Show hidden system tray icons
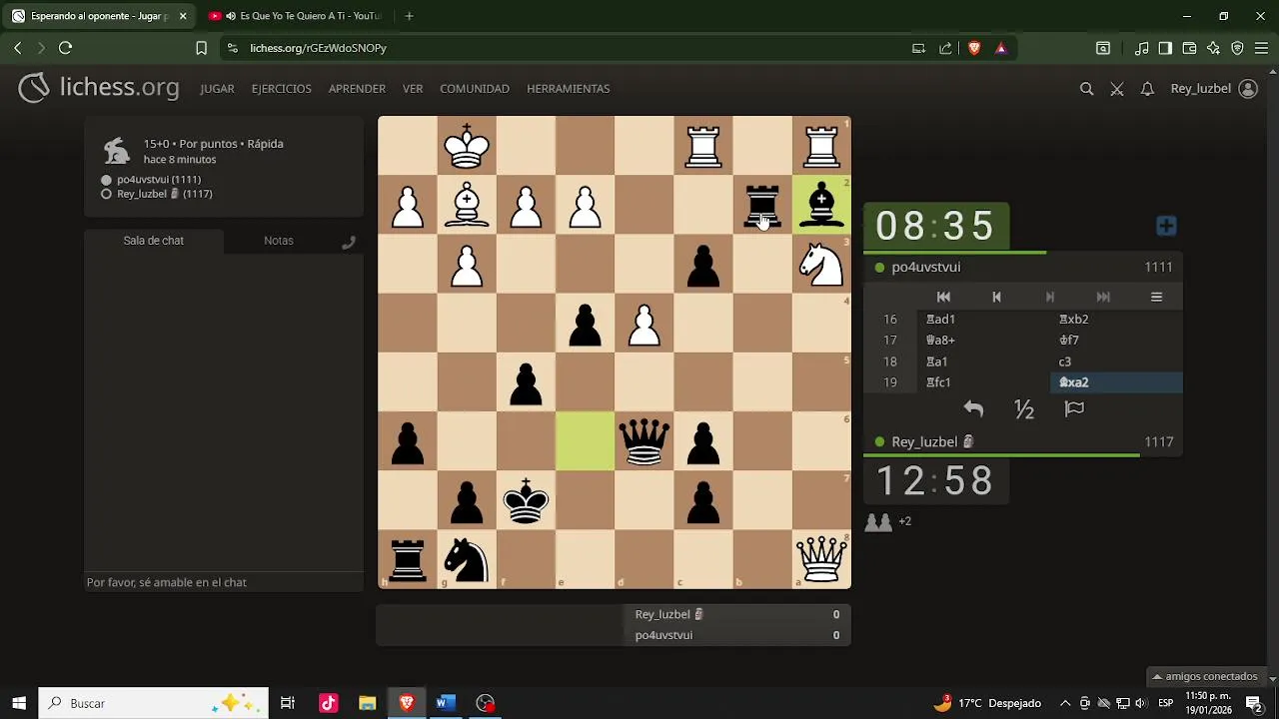Image resolution: width=1279 pixels, height=719 pixels. click(1065, 703)
